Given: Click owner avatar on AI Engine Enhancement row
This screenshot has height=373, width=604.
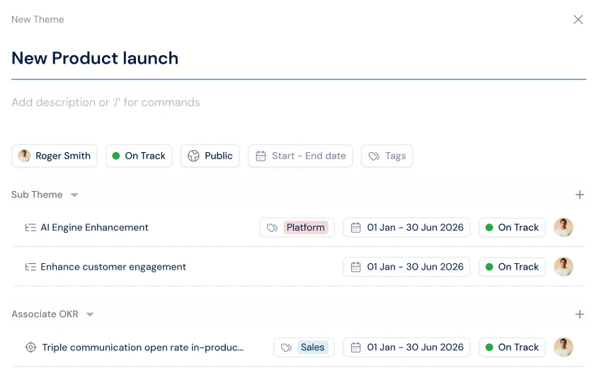Looking at the screenshot, I should tap(563, 227).
